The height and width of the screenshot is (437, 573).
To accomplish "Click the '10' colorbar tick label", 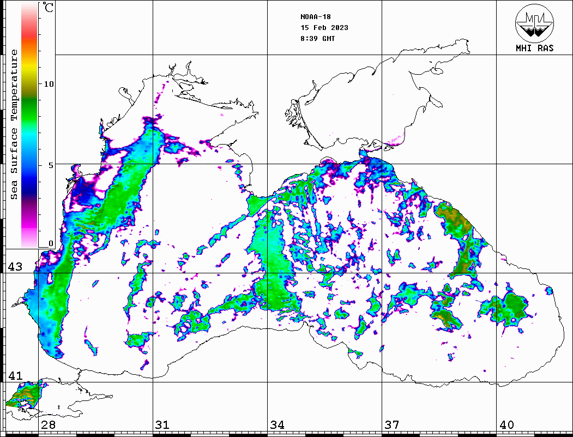I will point(49,84).
